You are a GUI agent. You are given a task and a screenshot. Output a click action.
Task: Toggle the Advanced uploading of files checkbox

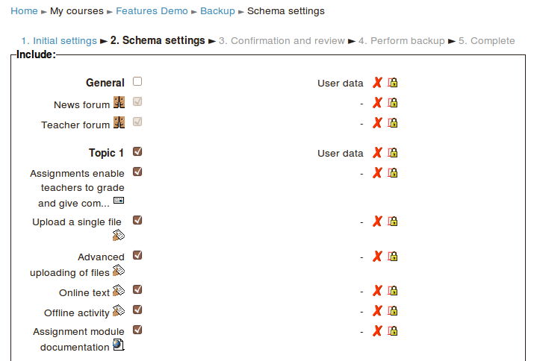click(137, 255)
